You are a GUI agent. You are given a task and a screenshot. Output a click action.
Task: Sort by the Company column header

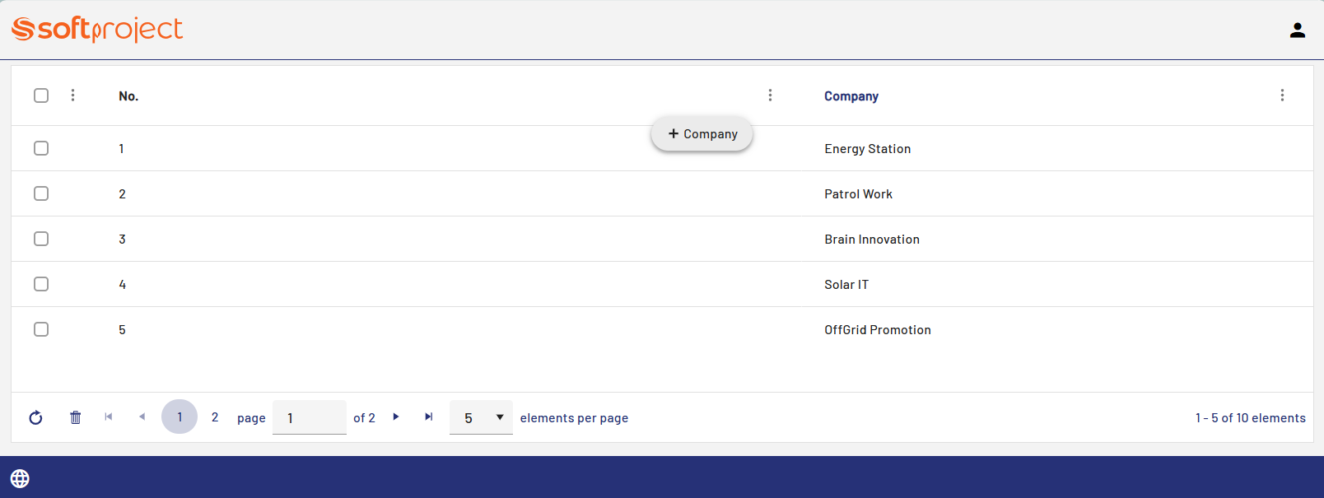click(851, 96)
